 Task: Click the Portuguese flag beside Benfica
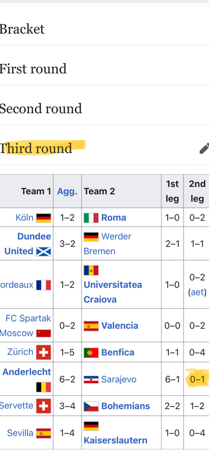91,353
